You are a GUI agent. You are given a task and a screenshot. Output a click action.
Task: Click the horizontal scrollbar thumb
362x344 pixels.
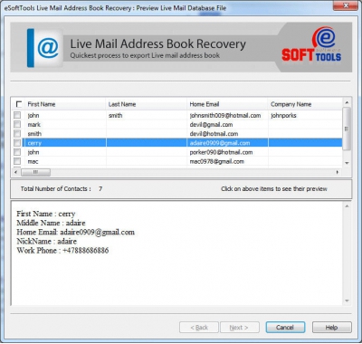click(x=35, y=172)
